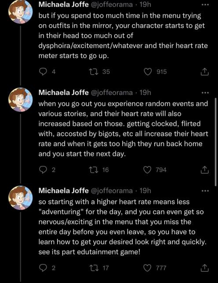Open more options on the edutainment tweet
The height and width of the screenshot is (283, 218).
pos(205,191)
